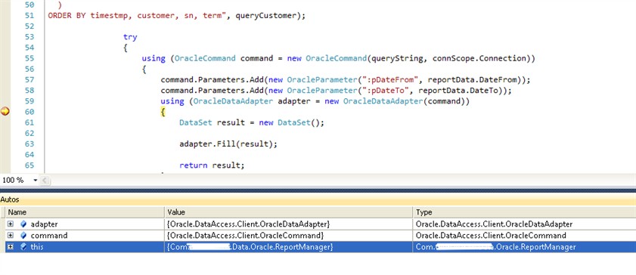This screenshot has height=275, width=636.
Task: Click the blue icon beside this variable
Action: 23,246
